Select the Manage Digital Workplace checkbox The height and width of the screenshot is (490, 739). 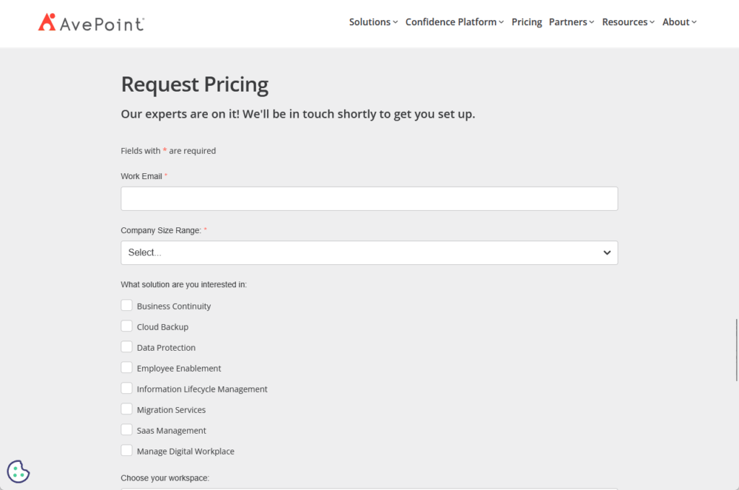[126, 450]
